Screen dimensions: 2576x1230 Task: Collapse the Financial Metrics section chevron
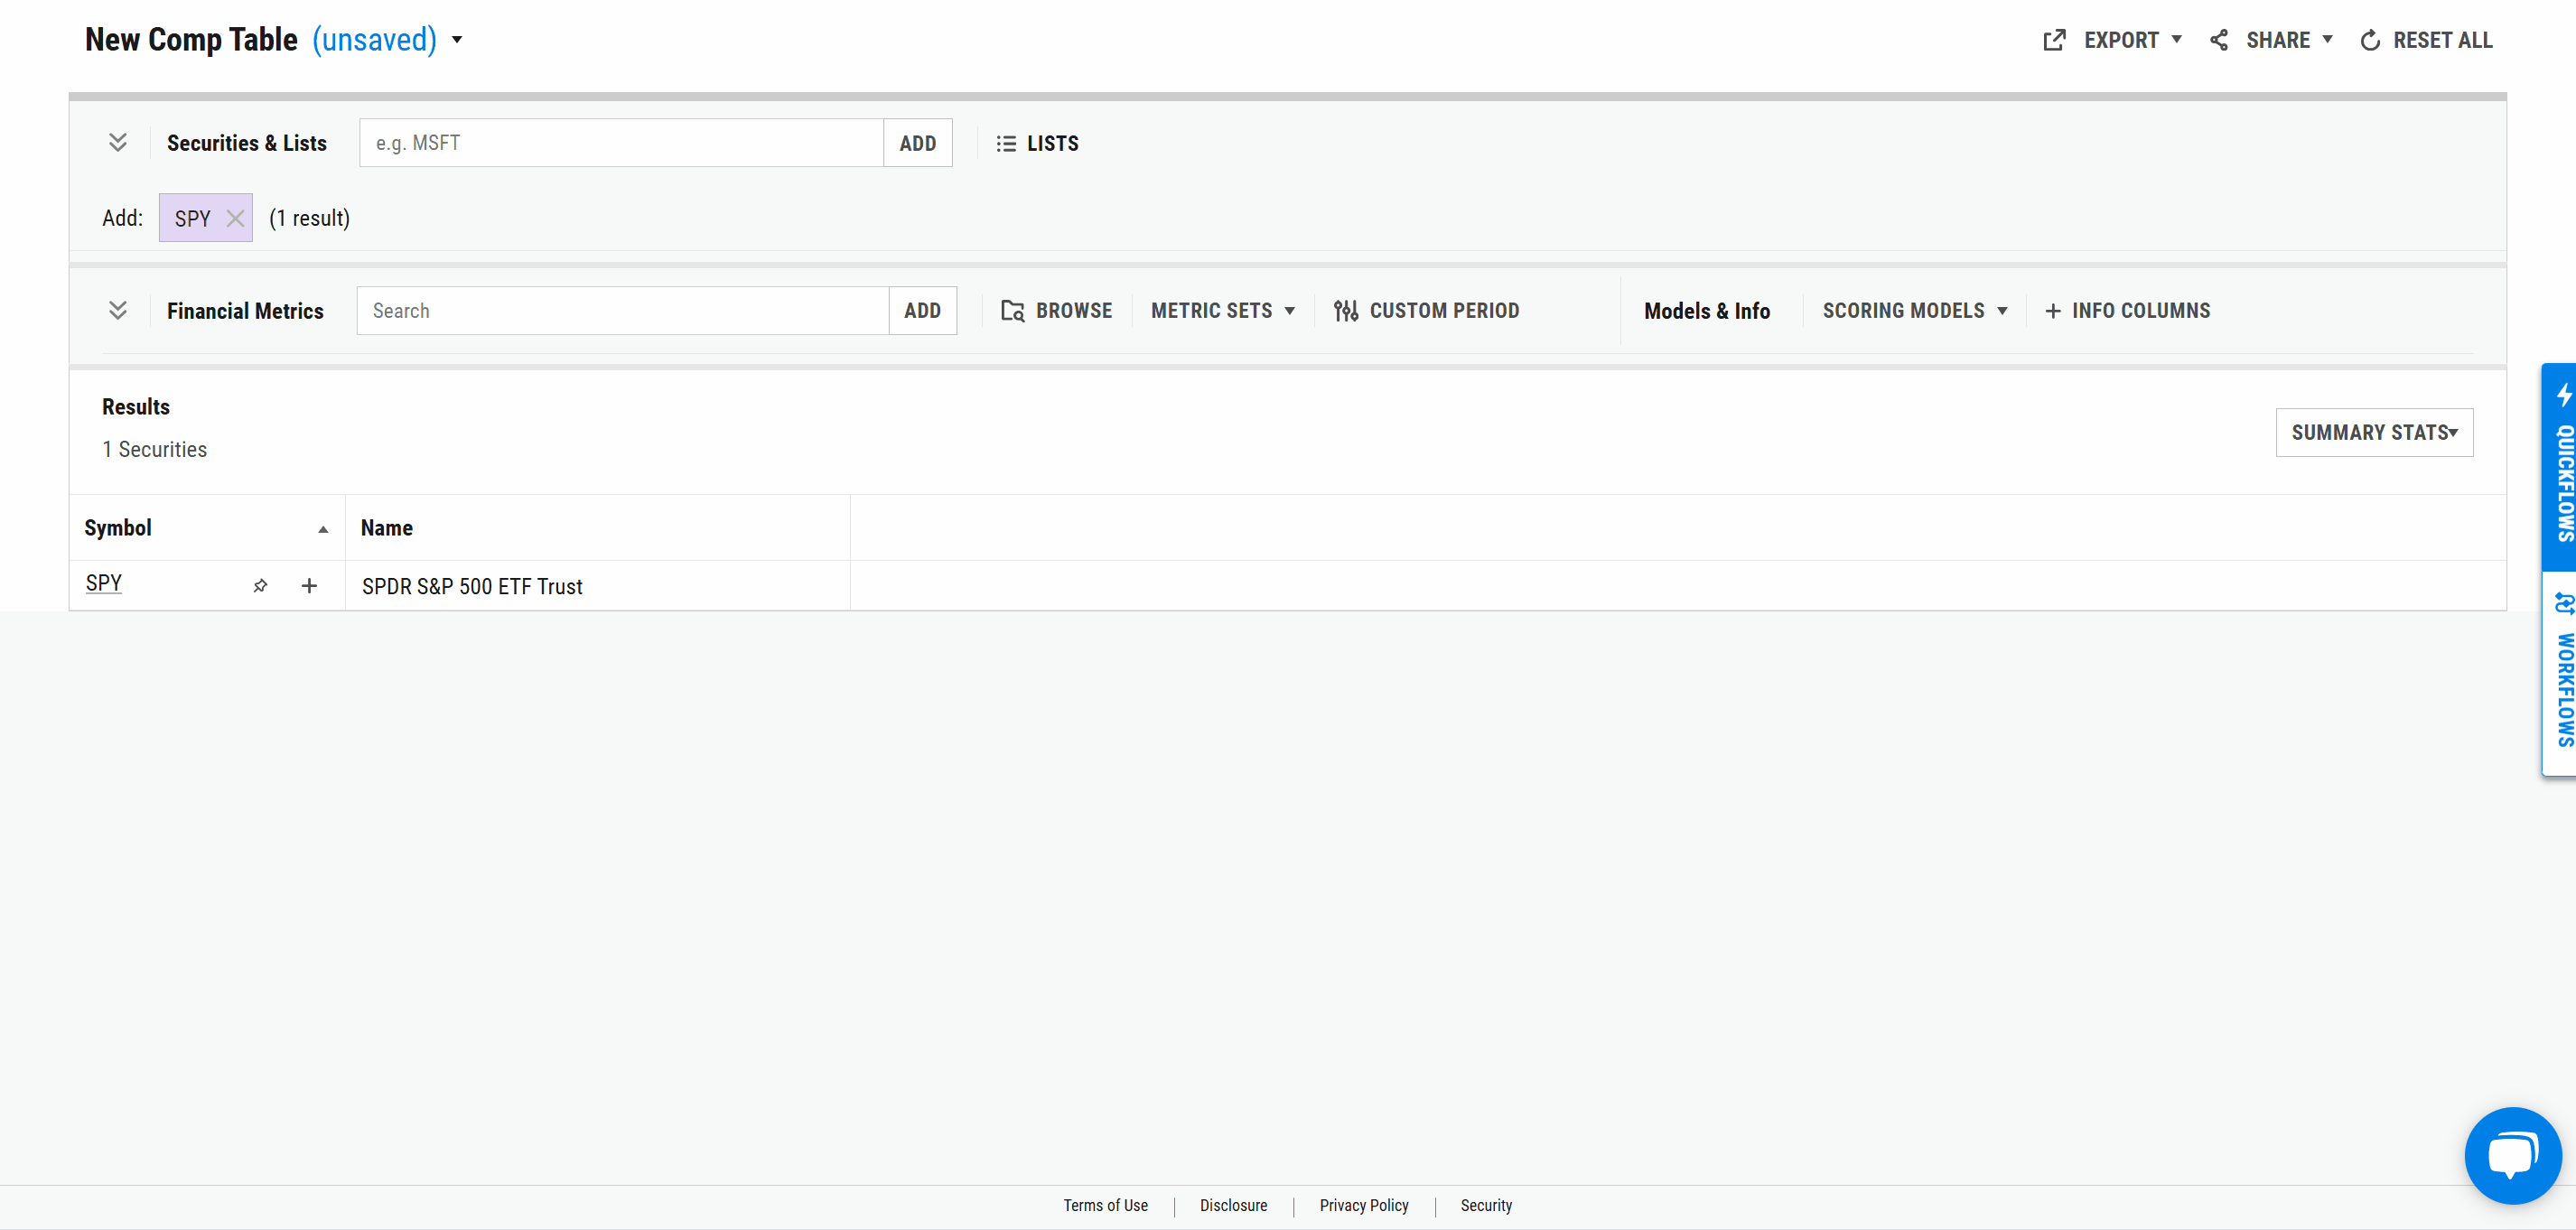117,311
